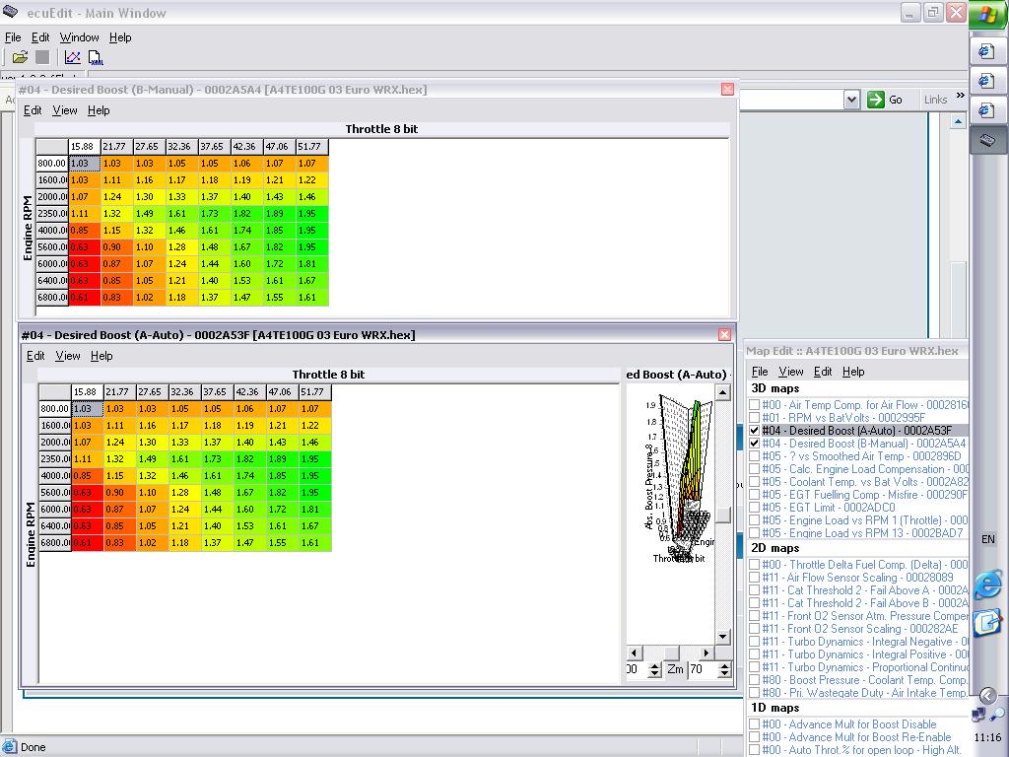The height and width of the screenshot is (757, 1009).
Task: Select 800 RPM 15.88 cell in A-Auto table
Action: (x=87, y=409)
